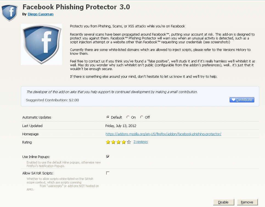
Task: Disable the Facebook Phishing Protector add-on
Action: click(x=223, y=202)
